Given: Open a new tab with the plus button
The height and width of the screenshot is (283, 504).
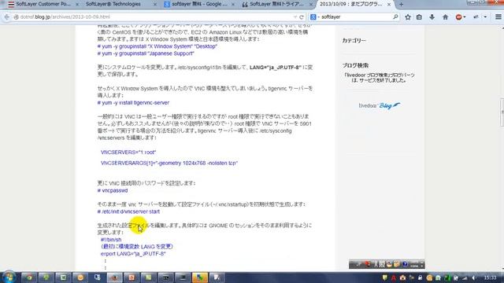Looking at the screenshot, I should point(401,5).
